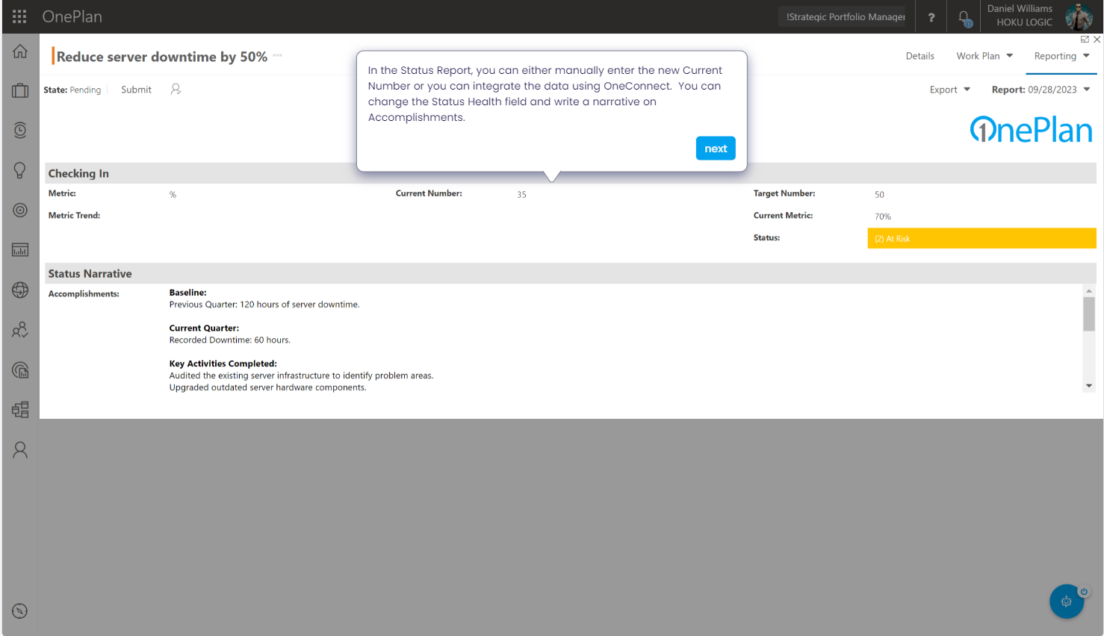
Task: Open the Report date 09/28/2023 dropdown
Action: point(1041,90)
